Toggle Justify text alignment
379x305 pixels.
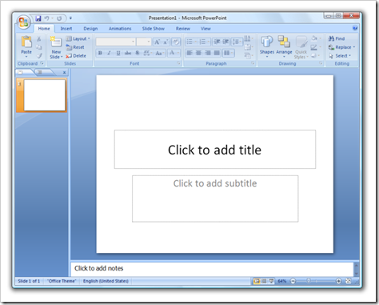(x=217, y=53)
